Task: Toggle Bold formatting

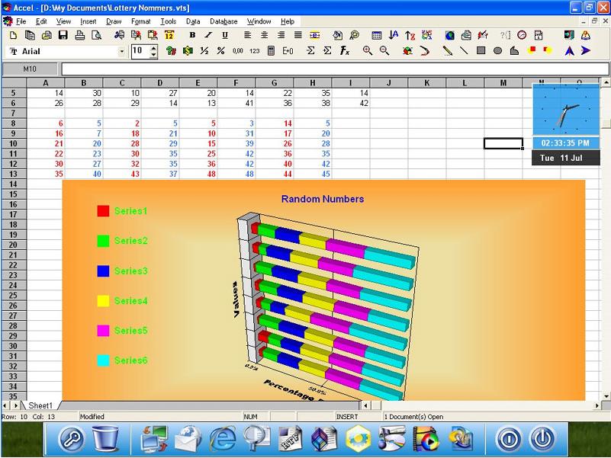Action: 192,36
